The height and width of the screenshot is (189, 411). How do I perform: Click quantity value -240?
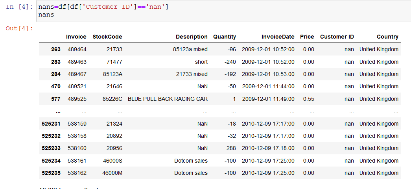[x=230, y=62]
